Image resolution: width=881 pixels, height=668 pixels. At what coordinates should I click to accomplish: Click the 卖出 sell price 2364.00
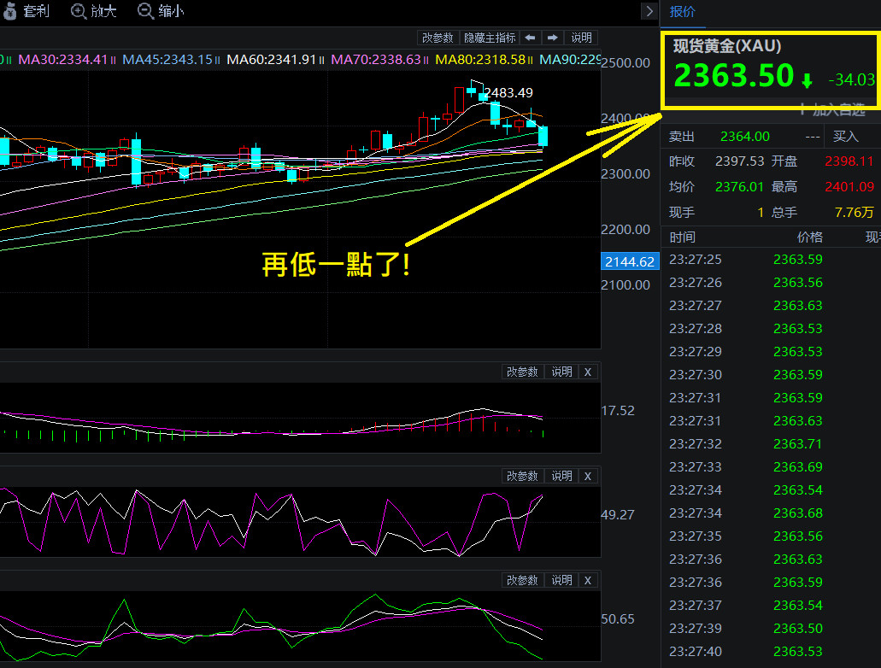(744, 136)
